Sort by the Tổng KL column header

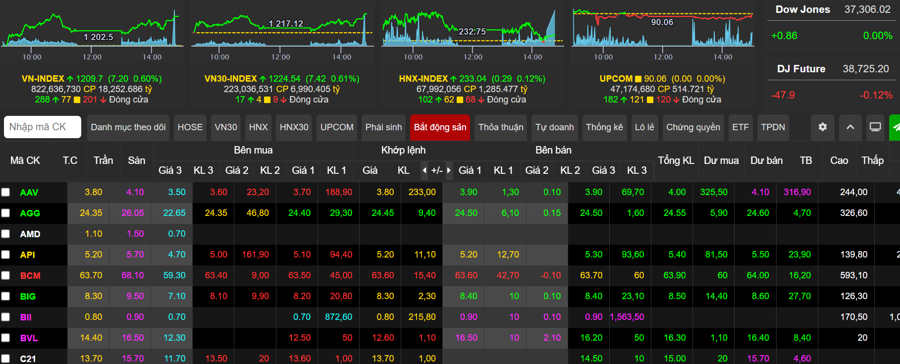pyautogui.click(x=676, y=160)
